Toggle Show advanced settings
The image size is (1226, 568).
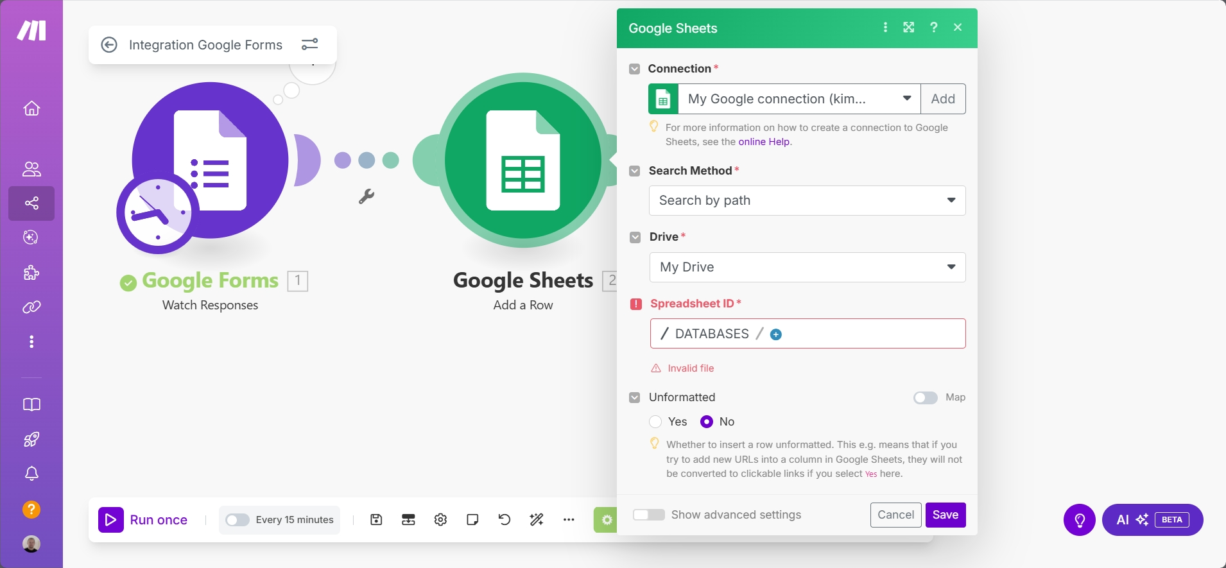649,515
